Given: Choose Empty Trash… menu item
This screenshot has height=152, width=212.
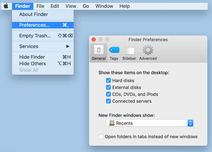Looking at the screenshot, I should point(43,36).
